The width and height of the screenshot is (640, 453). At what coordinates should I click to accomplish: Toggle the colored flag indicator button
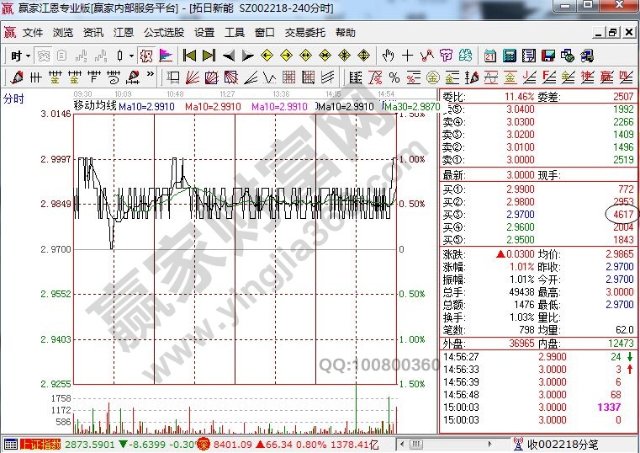click(166, 56)
